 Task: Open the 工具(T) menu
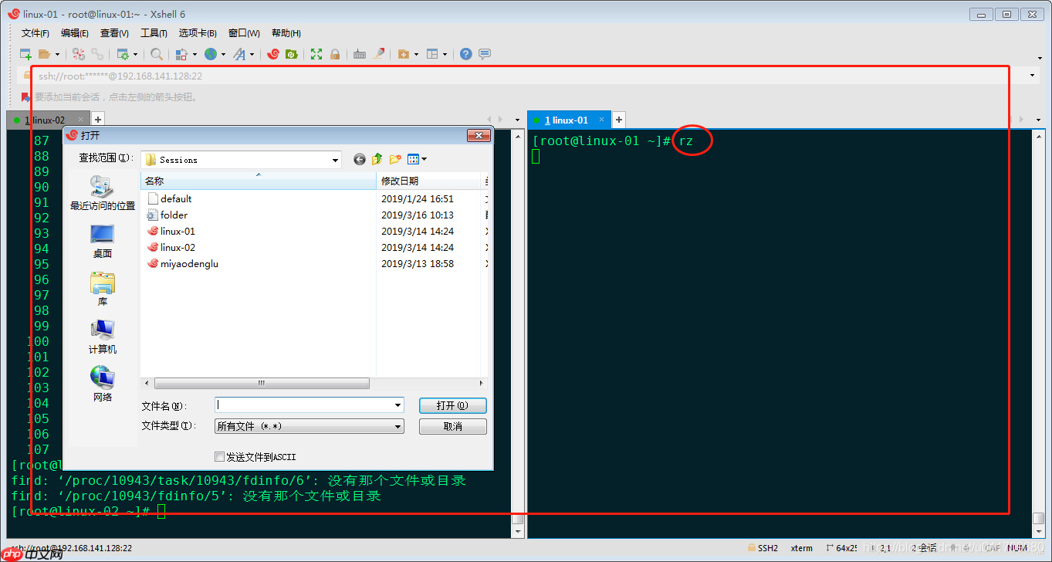[x=153, y=32]
